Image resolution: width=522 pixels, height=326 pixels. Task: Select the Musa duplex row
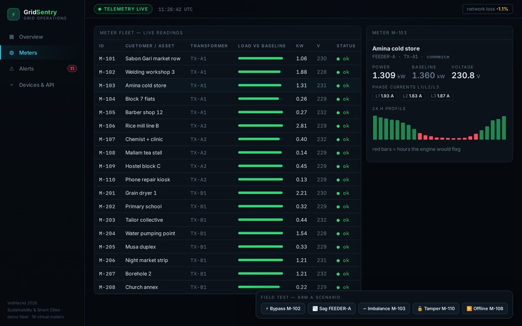227,247
